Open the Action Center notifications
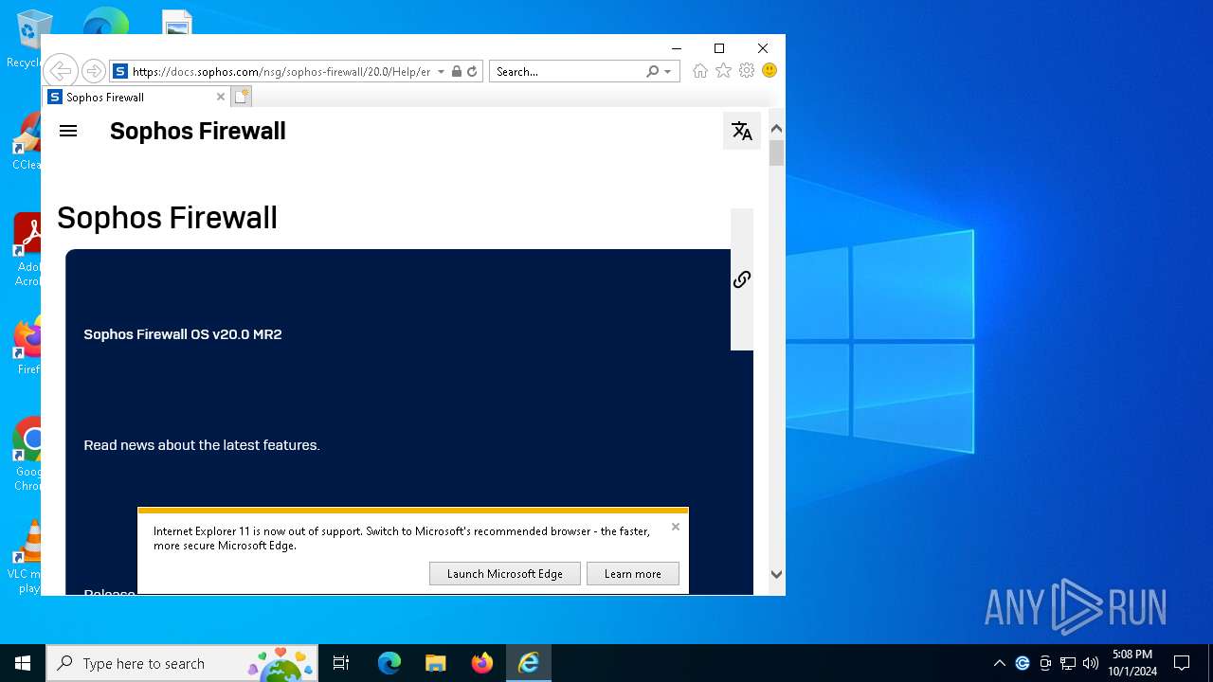Viewport: 1213px width, 682px height. [1182, 663]
